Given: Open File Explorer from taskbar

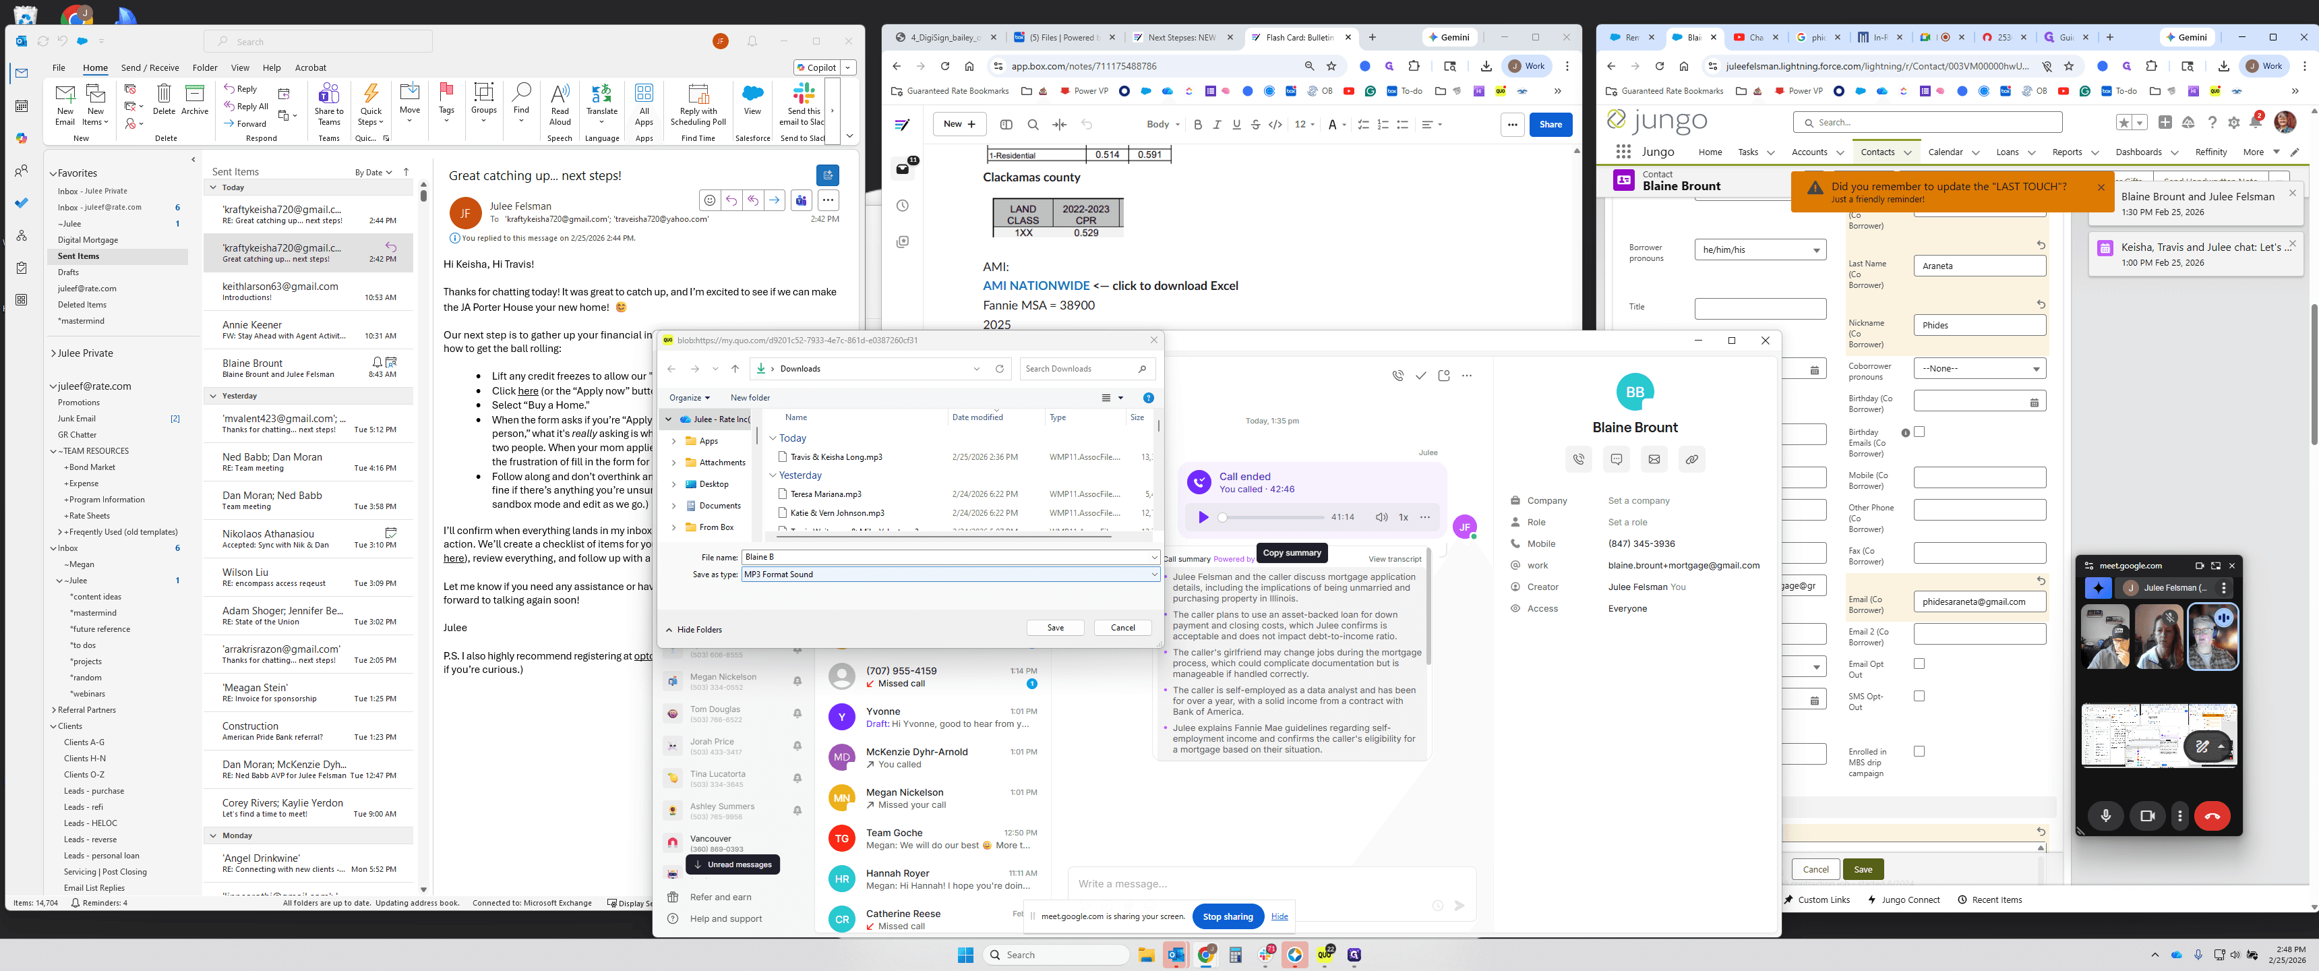Looking at the screenshot, I should pyautogui.click(x=1146, y=955).
